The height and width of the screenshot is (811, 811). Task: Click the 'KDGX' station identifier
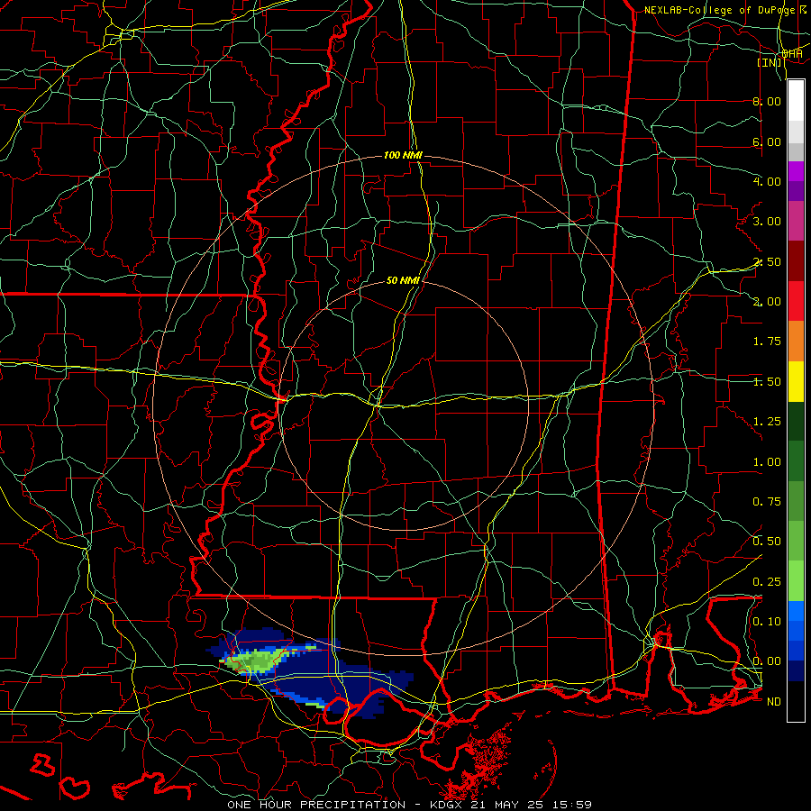[447, 805]
